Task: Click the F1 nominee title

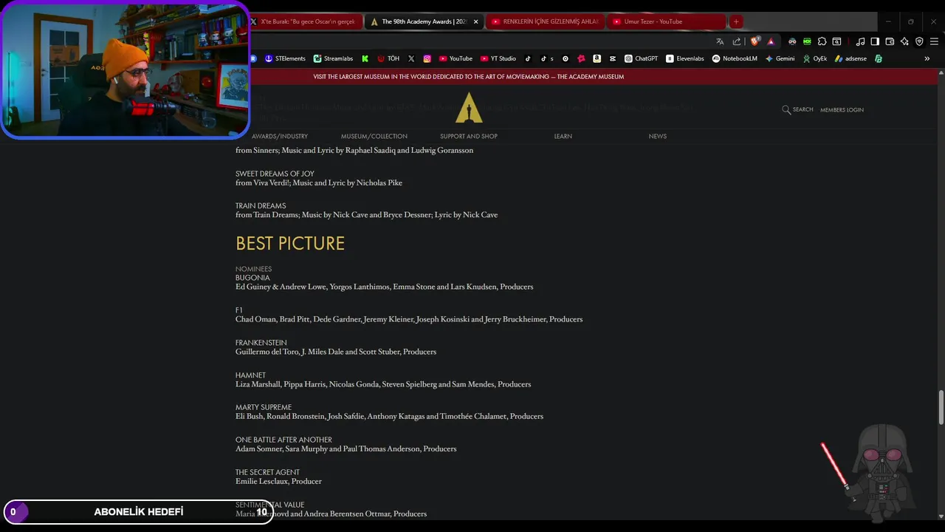Action: (239, 310)
